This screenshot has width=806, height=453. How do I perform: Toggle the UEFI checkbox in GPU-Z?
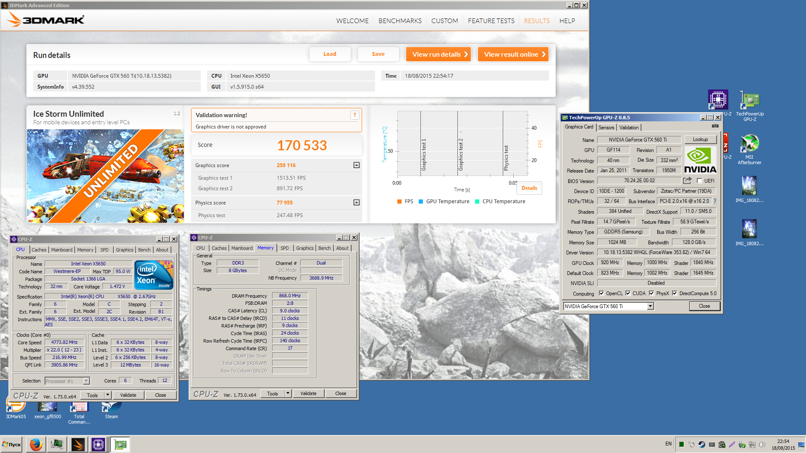tap(699, 181)
